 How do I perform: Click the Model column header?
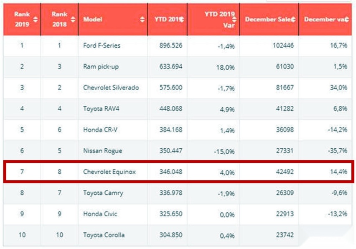(x=113, y=19)
